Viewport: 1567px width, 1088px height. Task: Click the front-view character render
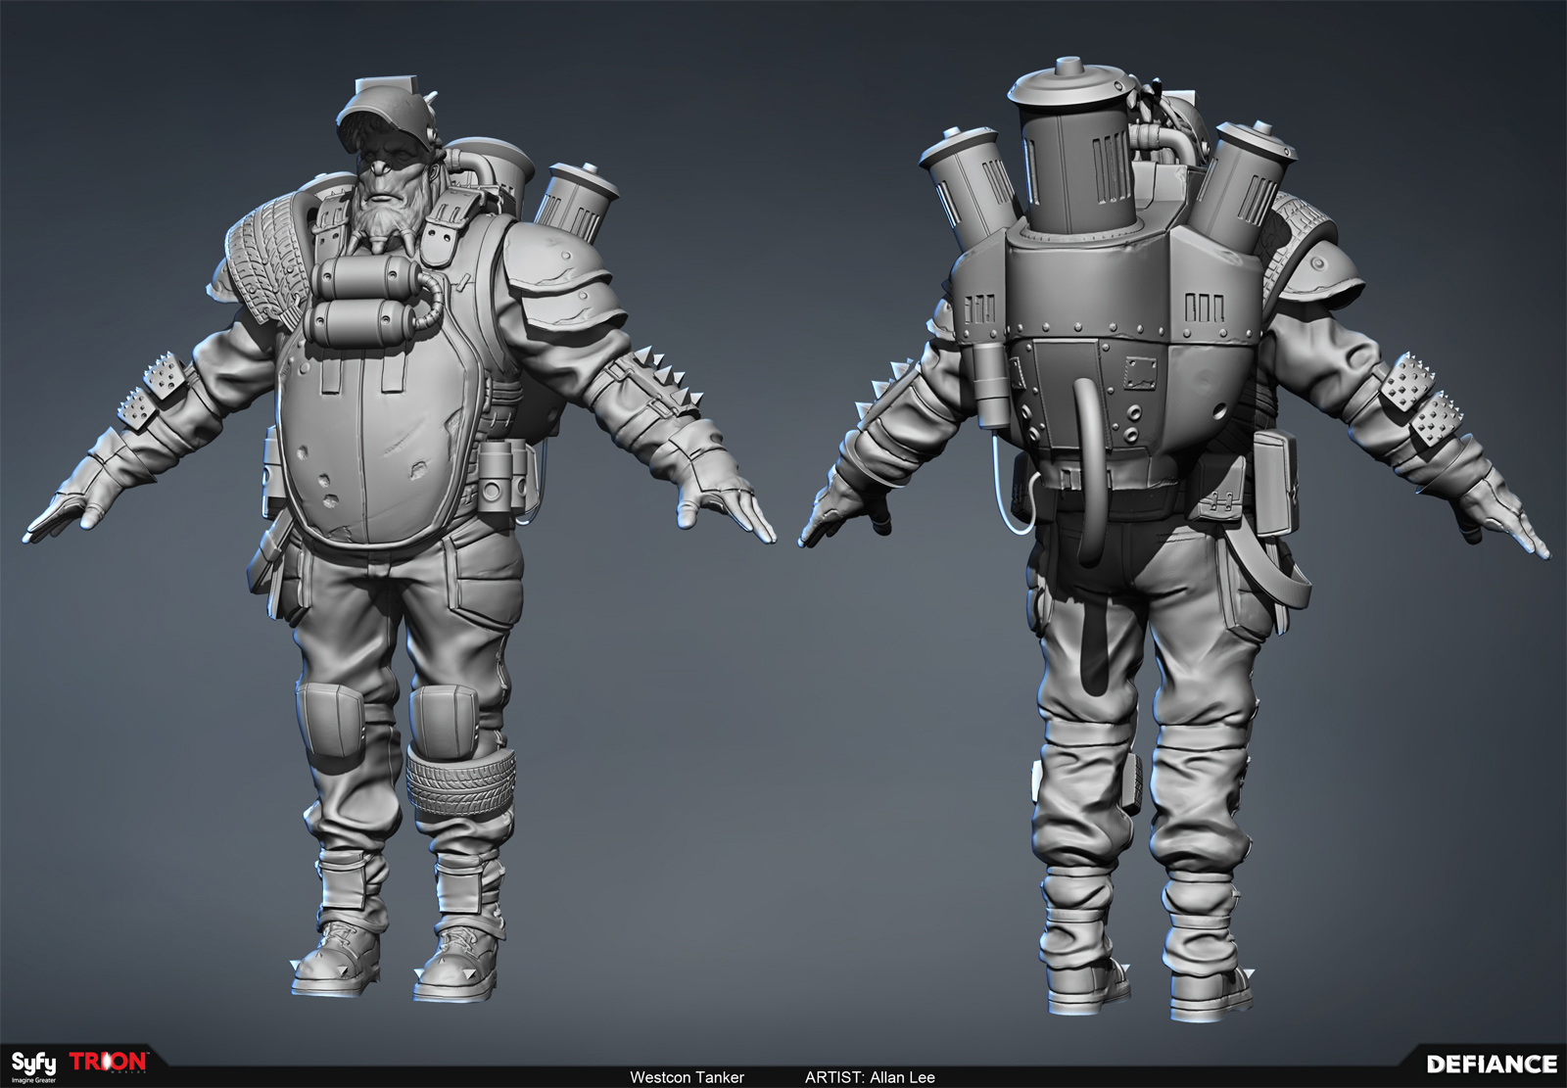[400, 539]
